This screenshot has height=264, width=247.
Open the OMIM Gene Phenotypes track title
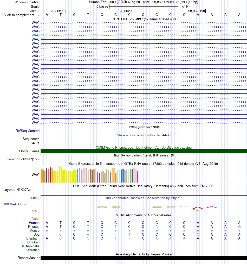pos(144,147)
